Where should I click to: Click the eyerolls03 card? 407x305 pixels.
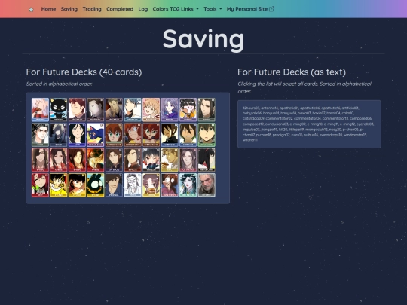[114, 160]
